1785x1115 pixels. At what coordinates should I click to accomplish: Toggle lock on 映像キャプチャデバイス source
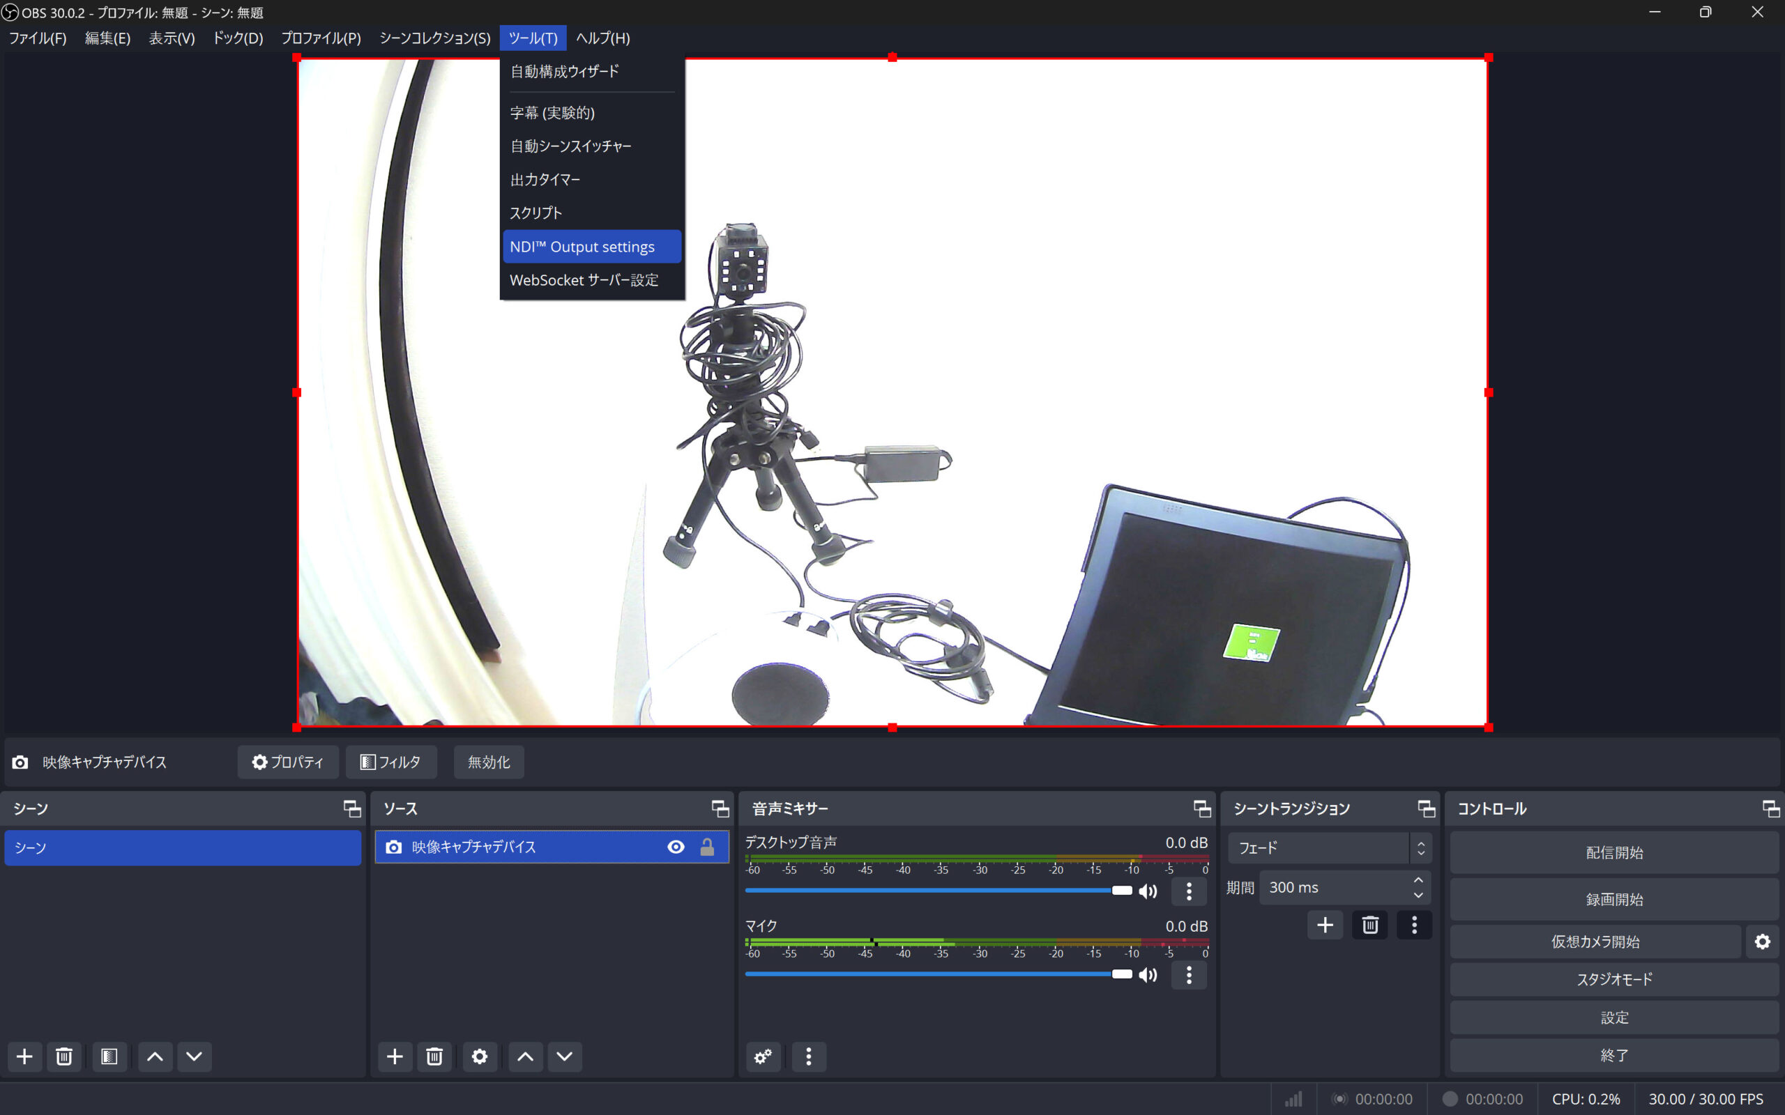(706, 847)
